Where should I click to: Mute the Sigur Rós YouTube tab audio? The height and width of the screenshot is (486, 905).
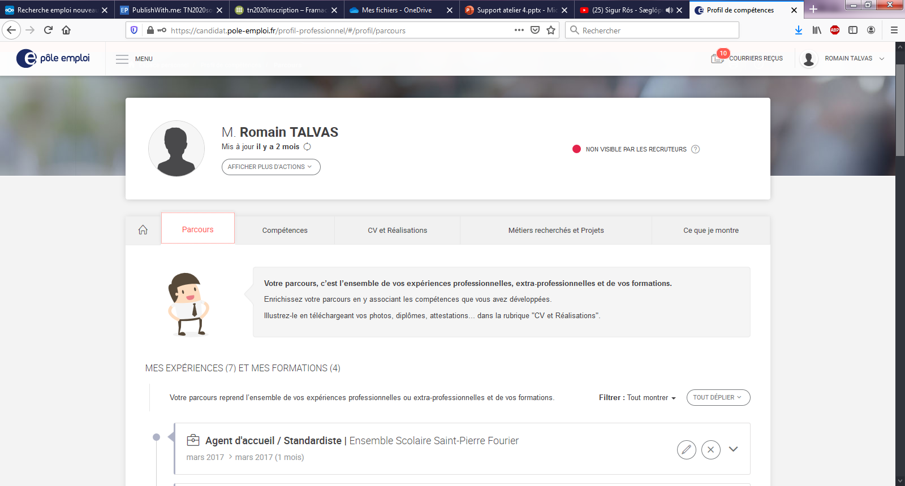pos(669,10)
